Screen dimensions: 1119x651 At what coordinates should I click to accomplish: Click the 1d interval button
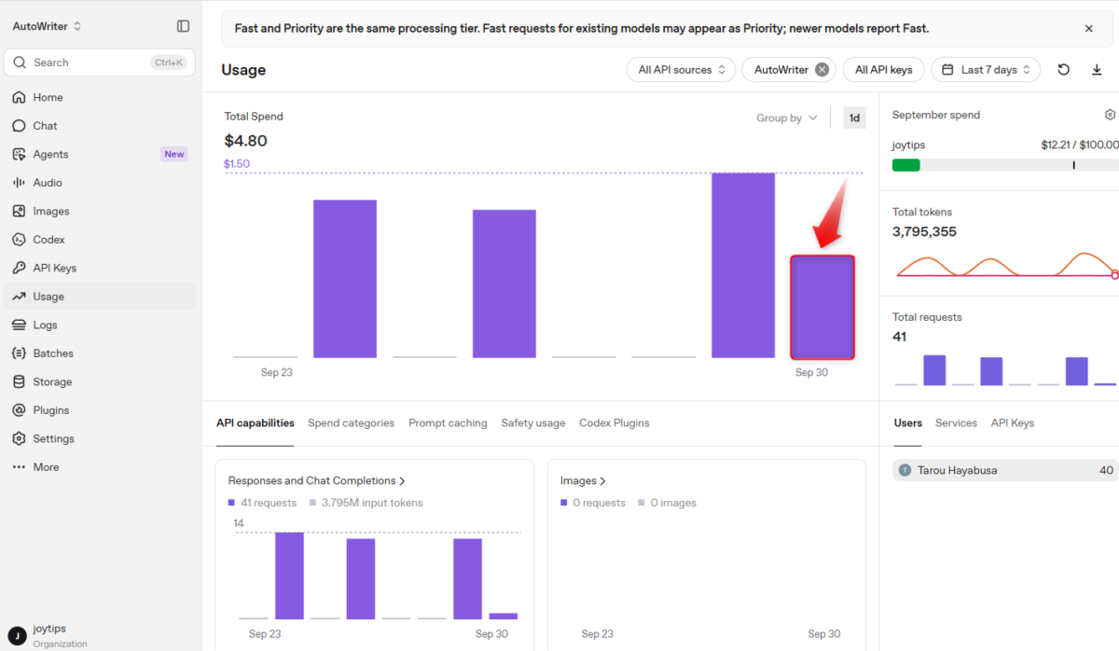click(x=854, y=118)
